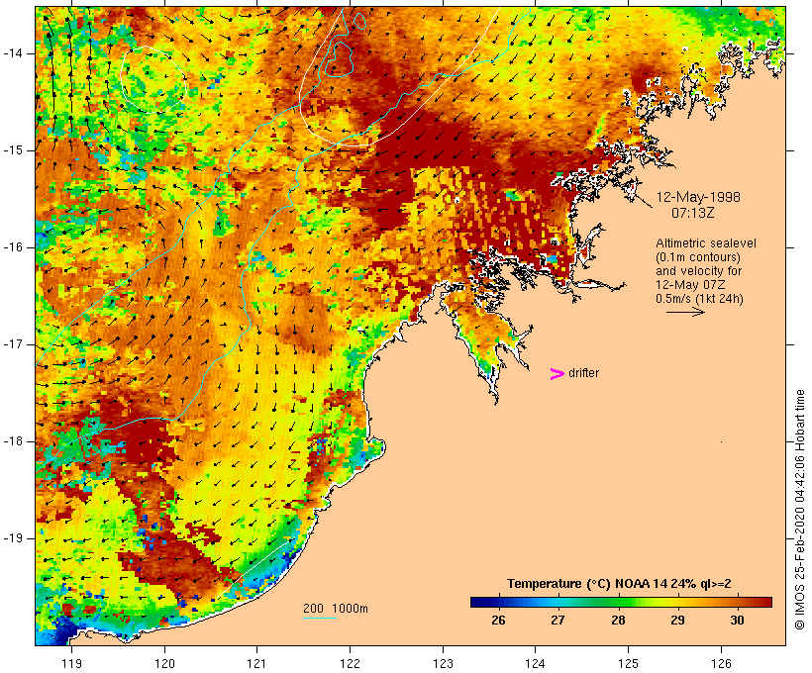Viewport: 812px width, 673px height.
Task: Click the '0.5m/s (1kt 24h)' scale text
Action: (x=699, y=299)
